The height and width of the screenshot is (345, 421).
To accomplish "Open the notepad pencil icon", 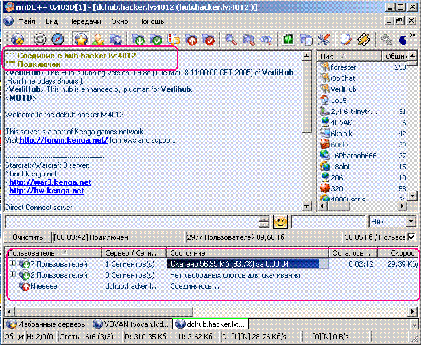I will pos(346,40).
